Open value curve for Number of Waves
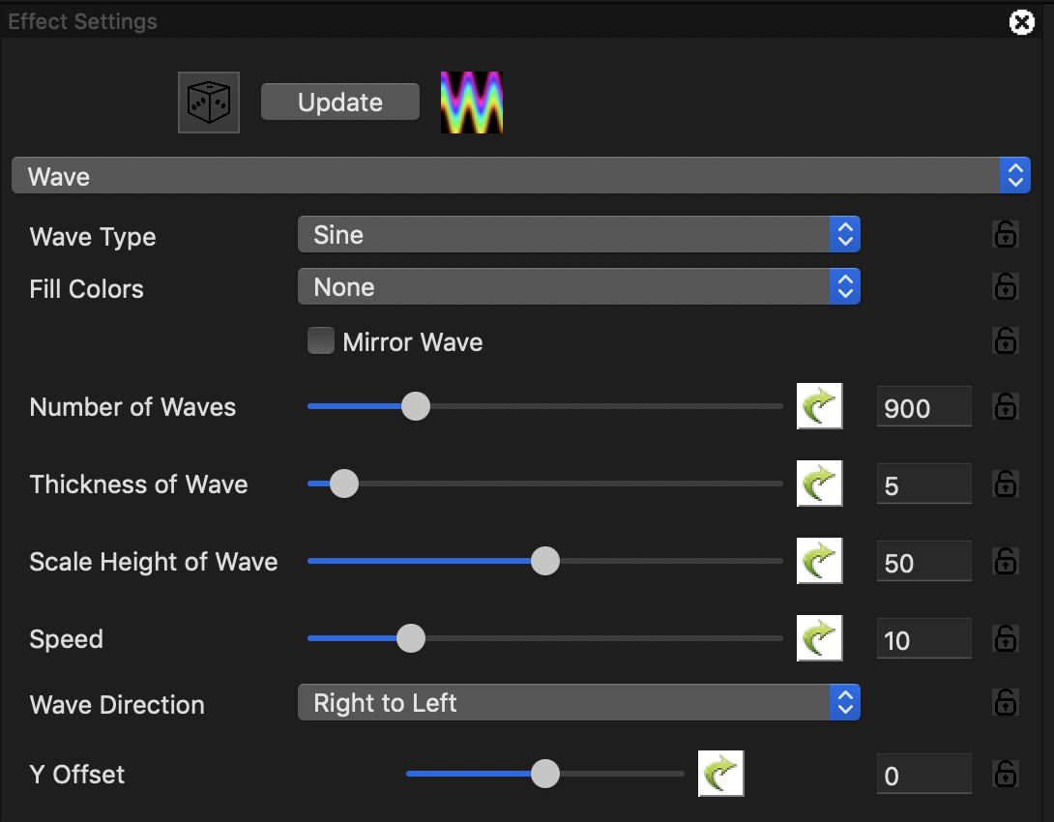Image resolution: width=1054 pixels, height=822 pixels. click(819, 406)
